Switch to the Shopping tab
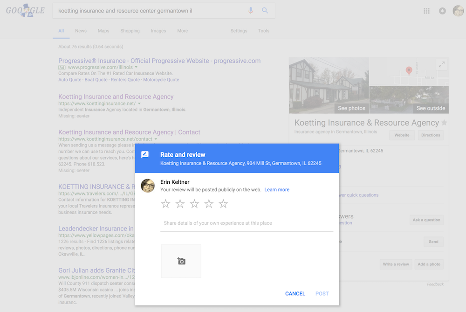The width and height of the screenshot is (466, 312). point(130,31)
